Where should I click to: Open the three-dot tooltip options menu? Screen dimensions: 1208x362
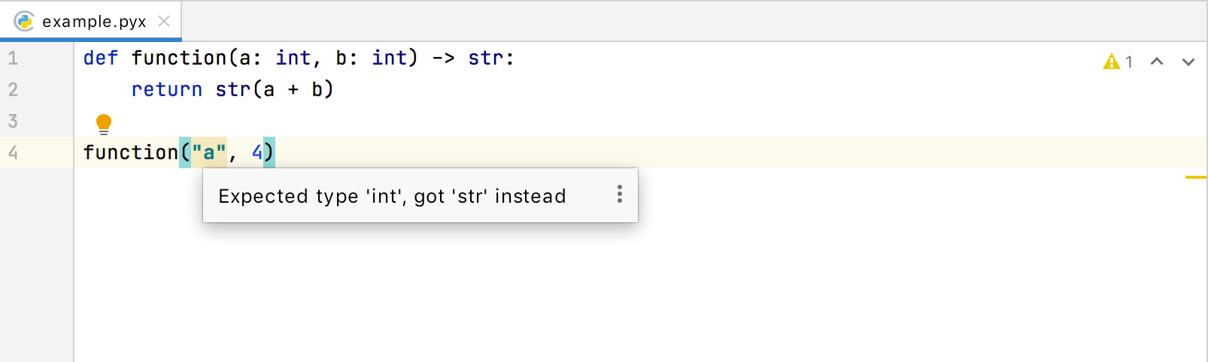click(x=619, y=195)
